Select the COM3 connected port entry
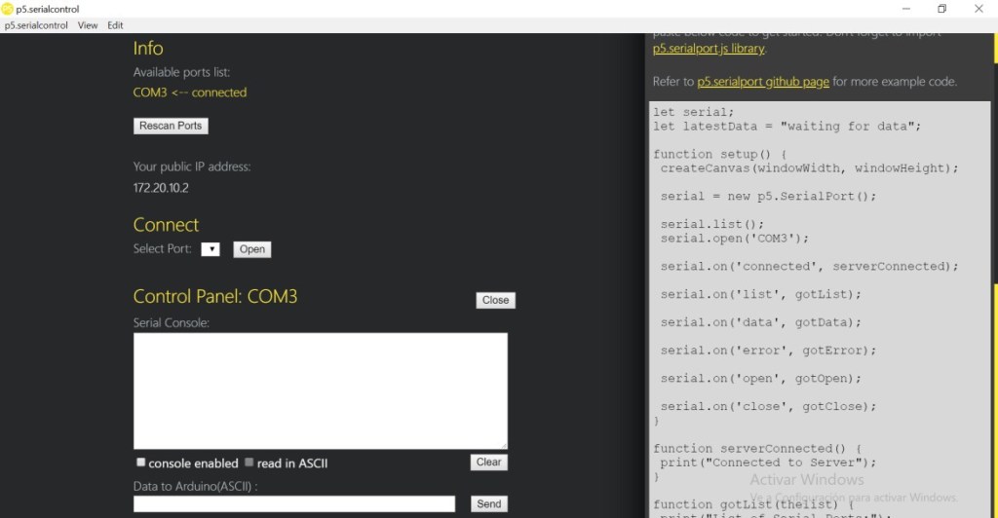Viewport: 998px width, 518px height. click(189, 92)
